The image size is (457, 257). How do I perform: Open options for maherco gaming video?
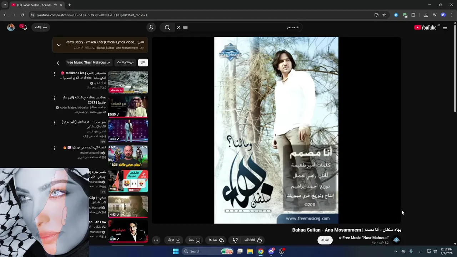pos(54,148)
